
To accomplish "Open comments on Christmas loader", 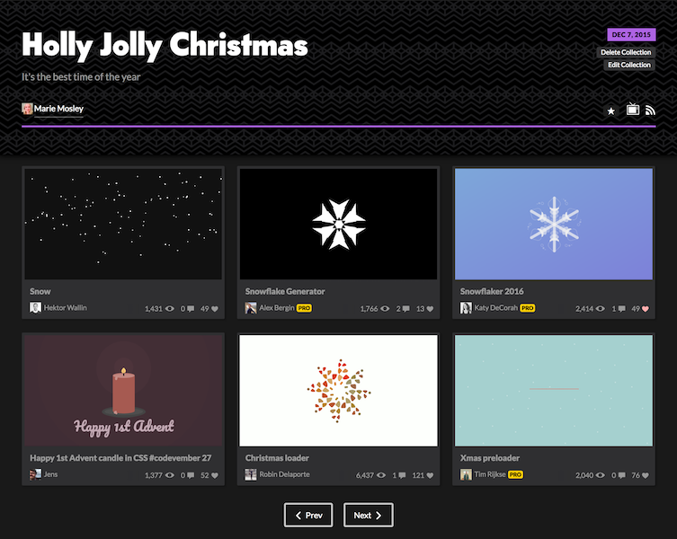I will [402, 475].
